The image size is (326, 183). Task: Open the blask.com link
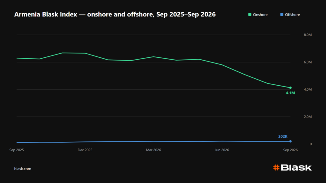click(23, 169)
